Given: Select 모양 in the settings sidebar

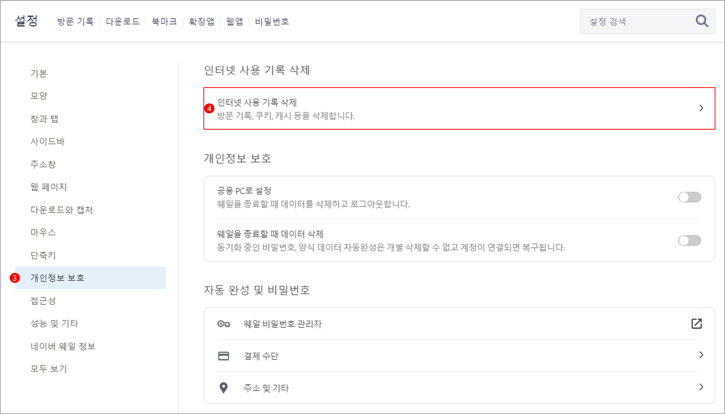Looking at the screenshot, I should [x=39, y=96].
